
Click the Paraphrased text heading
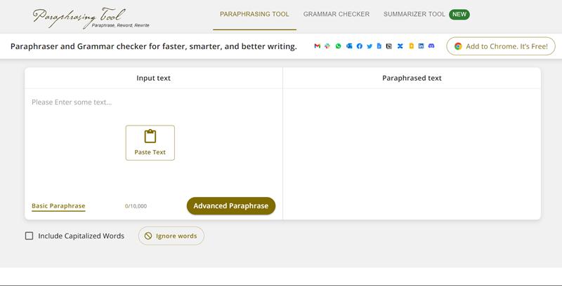click(x=412, y=78)
